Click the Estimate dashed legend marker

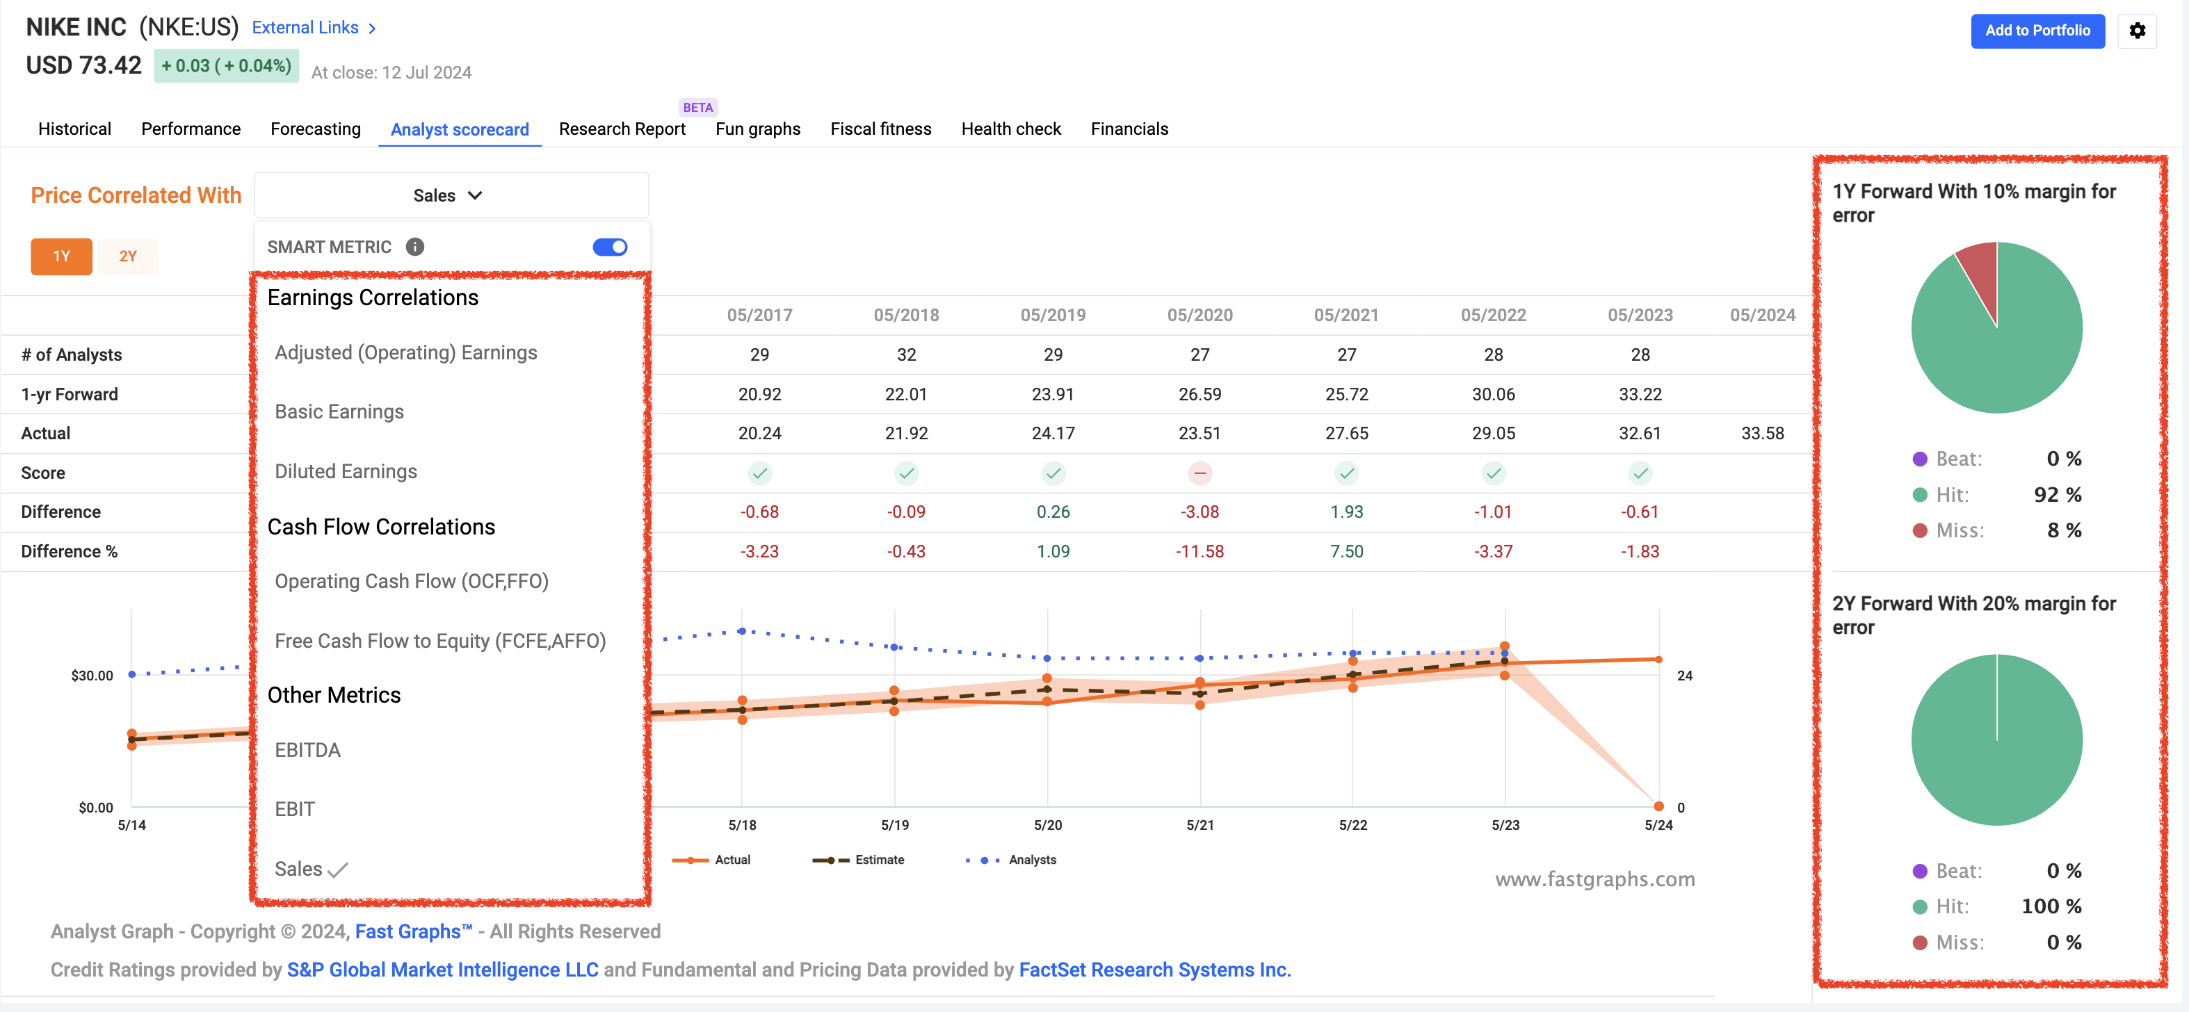(830, 860)
